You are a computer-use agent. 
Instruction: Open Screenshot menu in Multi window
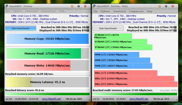coord(119,11)
